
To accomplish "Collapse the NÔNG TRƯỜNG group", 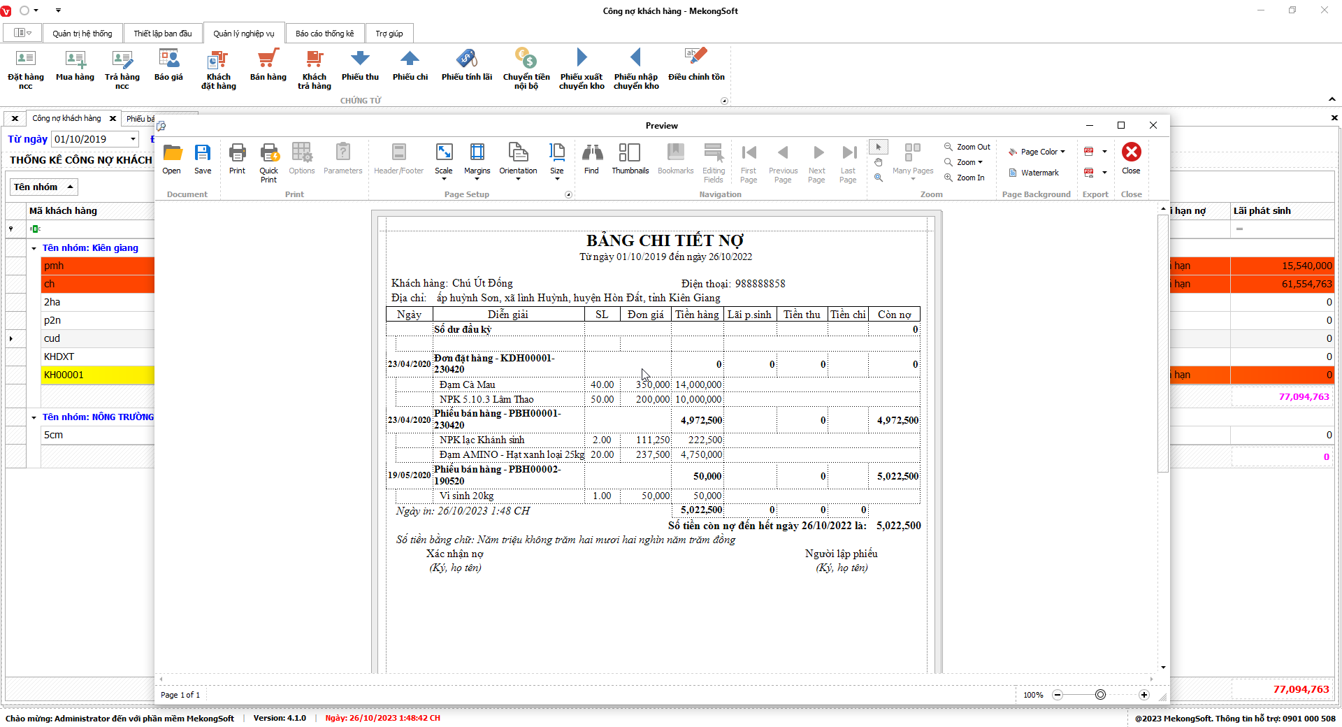I will click(x=34, y=417).
